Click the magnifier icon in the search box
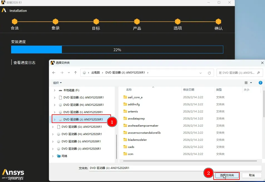 point(258,73)
